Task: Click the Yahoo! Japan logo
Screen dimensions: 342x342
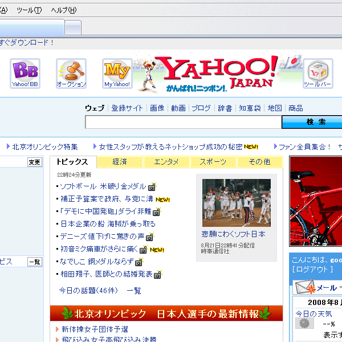Action: tap(218, 72)
